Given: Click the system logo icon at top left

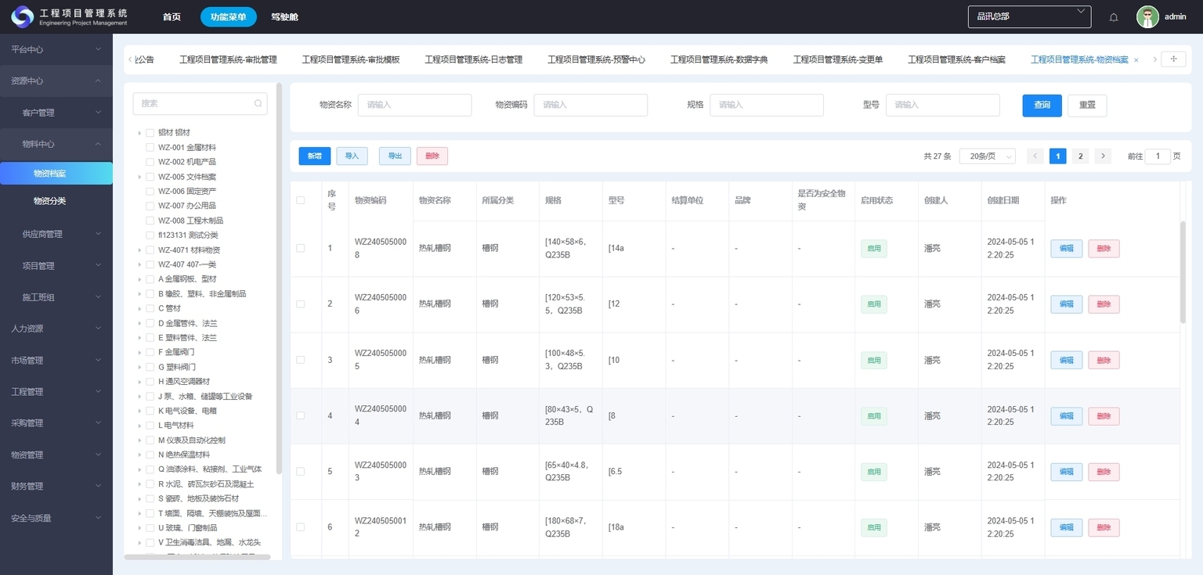Looking at the screenshot, I should point(22,16).
